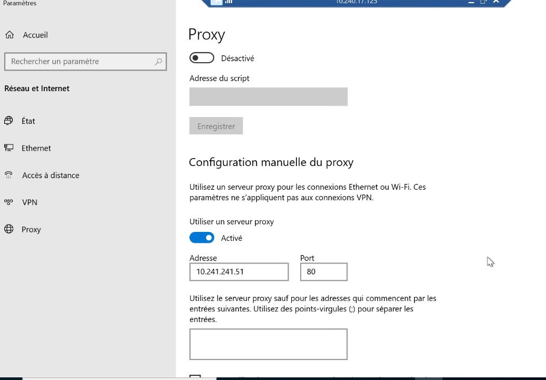Click the État globe icon in the sidebar
Image resolution: width=546 pixels, height=380 pixels.
click(x=8, y=121)
